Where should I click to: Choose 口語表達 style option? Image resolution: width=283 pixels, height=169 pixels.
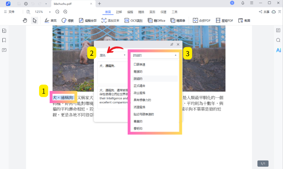coord(155,64)
